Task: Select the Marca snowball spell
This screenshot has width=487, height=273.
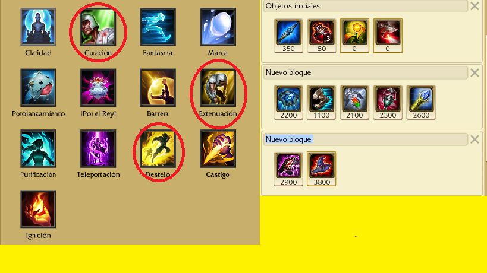Action: coord(218,27)
